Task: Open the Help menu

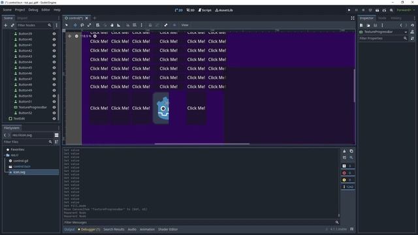Action: (x=57, y=10)
